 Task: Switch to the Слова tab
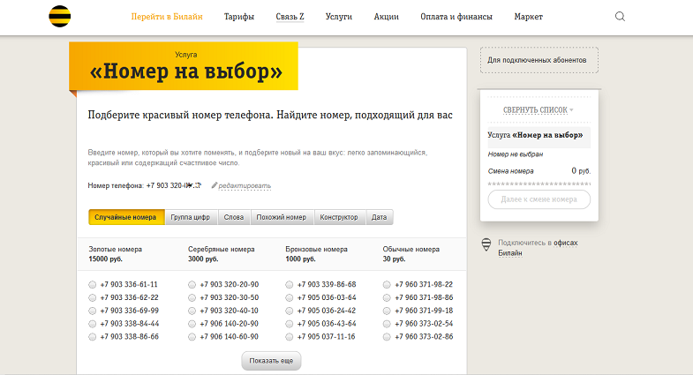coord(234,217)
